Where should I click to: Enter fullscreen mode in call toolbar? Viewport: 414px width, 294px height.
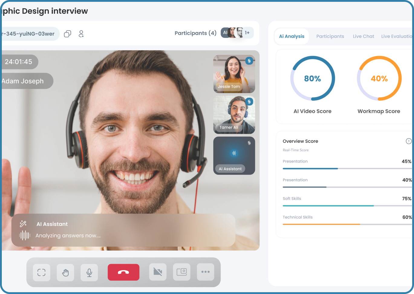point(41,272)
